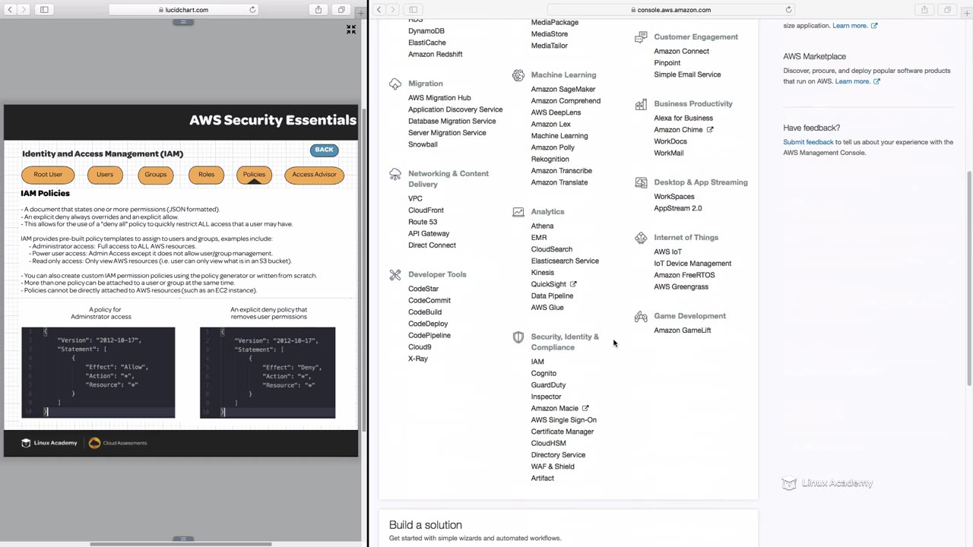
Task: Open Alexa for Business link
Action: point(683,119)
